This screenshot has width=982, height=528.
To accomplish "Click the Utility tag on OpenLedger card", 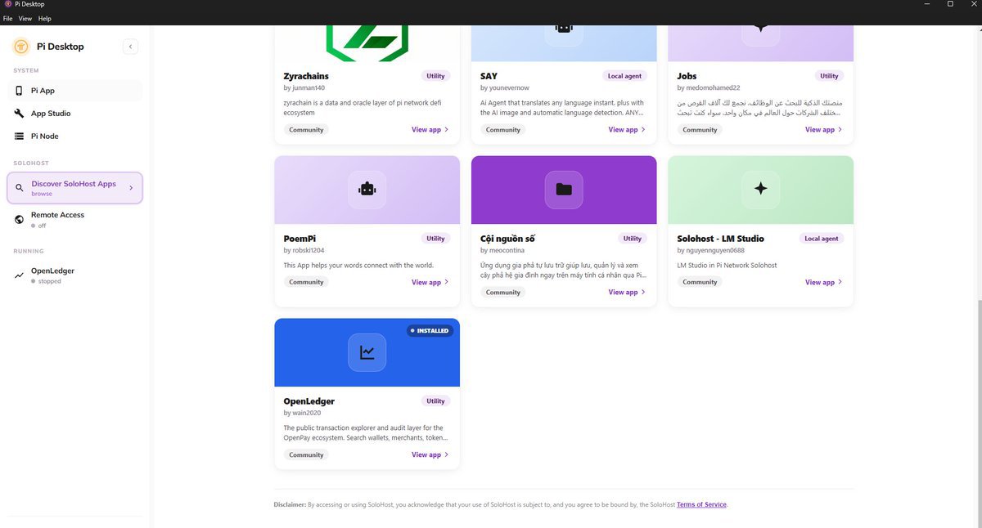I will coord(435,401).
